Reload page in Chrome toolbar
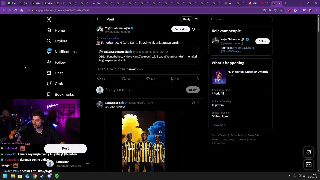 pyautogui.click(x=15, y=10)
